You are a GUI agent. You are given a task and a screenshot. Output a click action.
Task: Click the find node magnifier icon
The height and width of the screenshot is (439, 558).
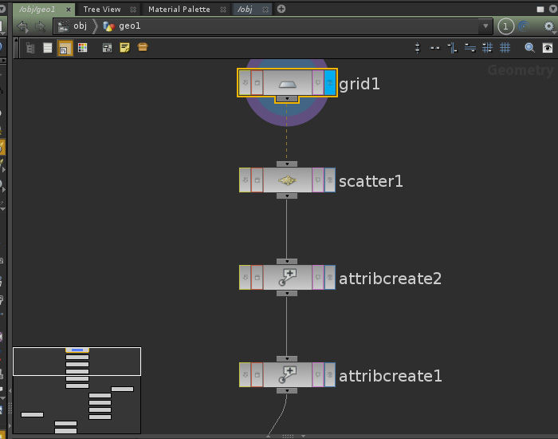tap(529, 48)
